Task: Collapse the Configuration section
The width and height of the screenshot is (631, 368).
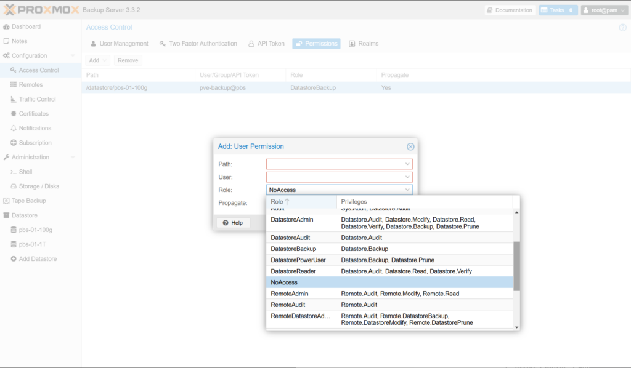Action: 73,56
